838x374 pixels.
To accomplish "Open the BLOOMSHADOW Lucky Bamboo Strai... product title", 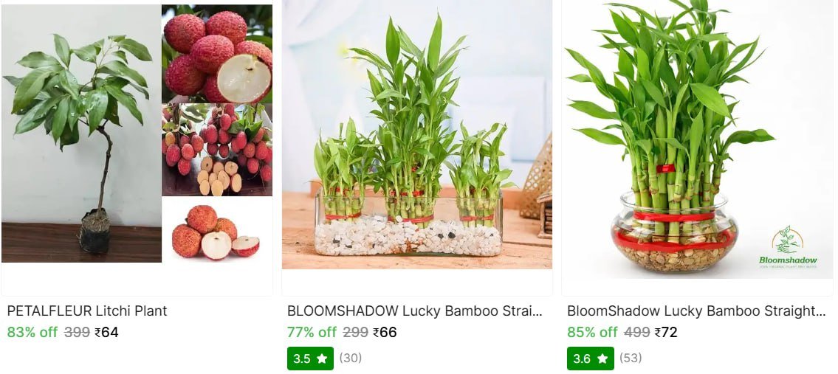I will click(415, 311).
